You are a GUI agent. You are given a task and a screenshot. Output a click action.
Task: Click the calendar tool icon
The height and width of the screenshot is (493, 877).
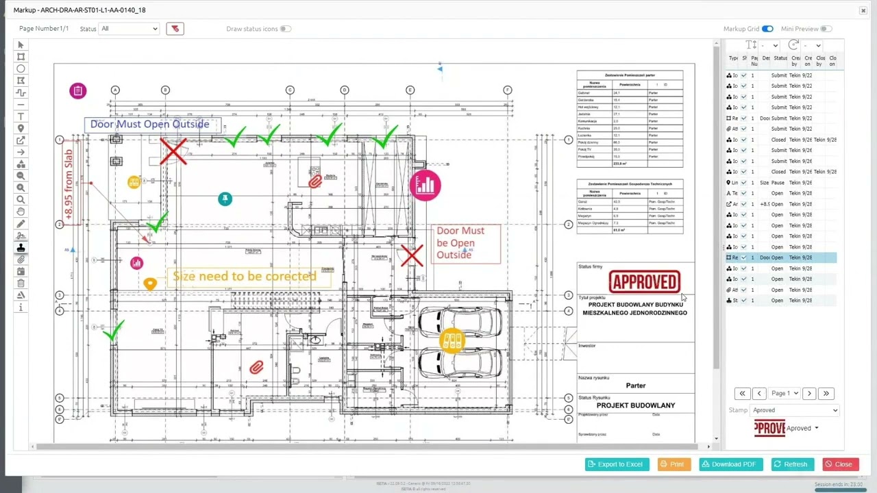(21, 271)
